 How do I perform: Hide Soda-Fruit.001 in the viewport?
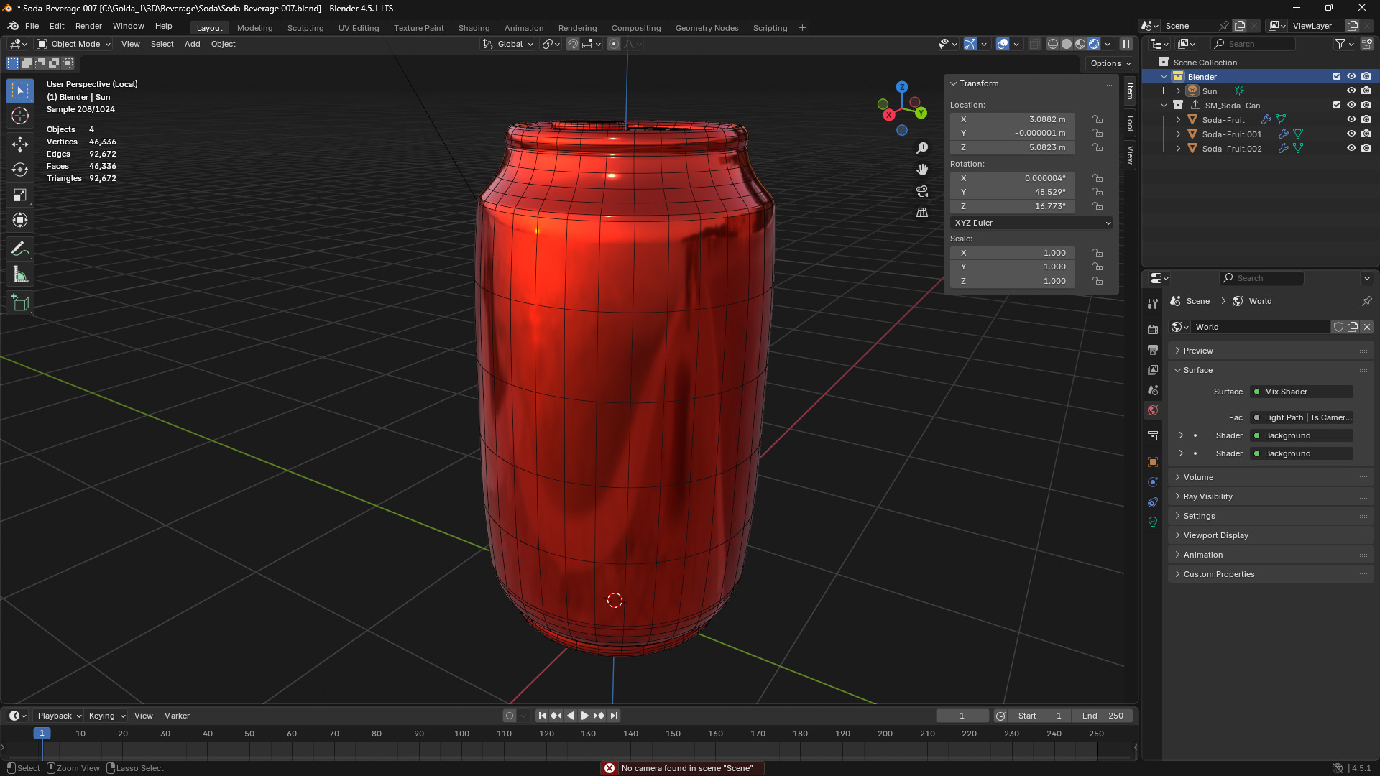1351,134
